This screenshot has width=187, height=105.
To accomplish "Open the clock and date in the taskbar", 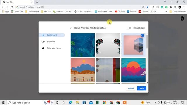I will 175,102.
